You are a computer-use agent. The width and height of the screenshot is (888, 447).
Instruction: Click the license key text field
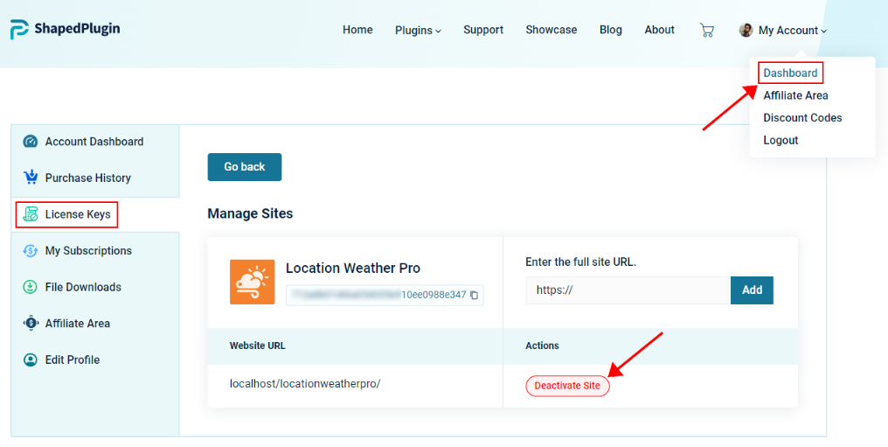[385, 295]
